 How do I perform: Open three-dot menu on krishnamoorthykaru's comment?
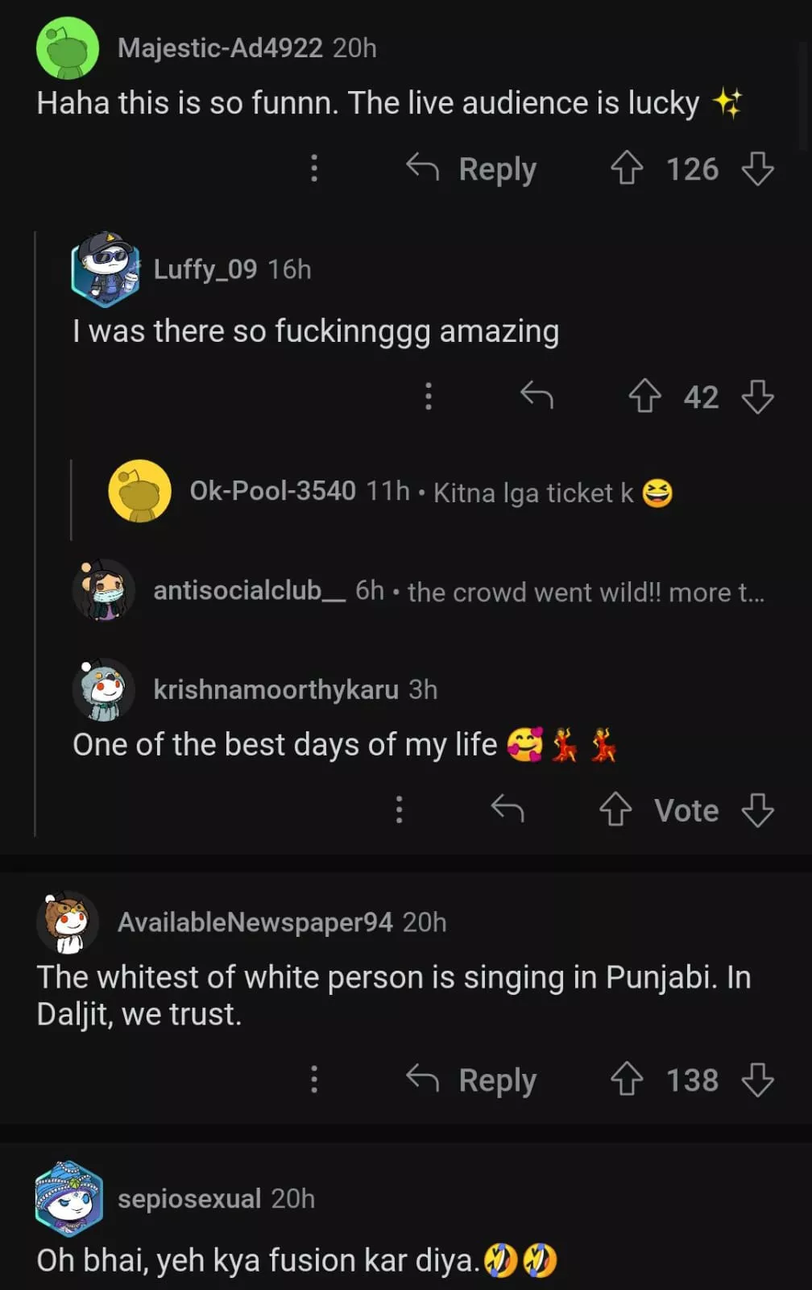click(x=399, y=809)
